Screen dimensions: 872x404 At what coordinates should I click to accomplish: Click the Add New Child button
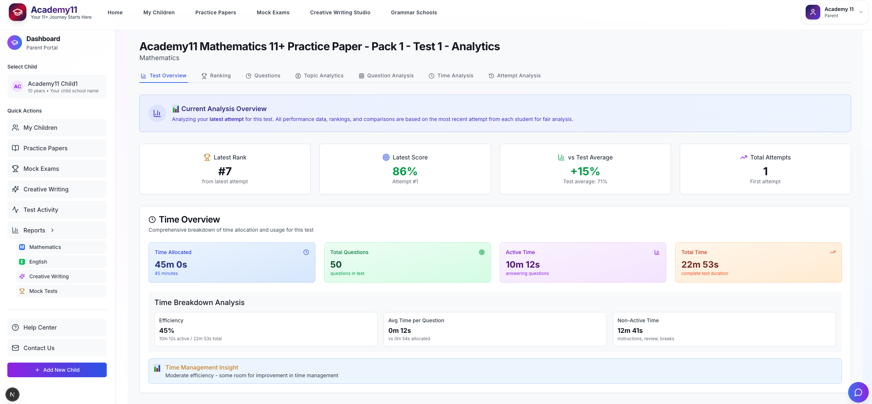point(57,370)
